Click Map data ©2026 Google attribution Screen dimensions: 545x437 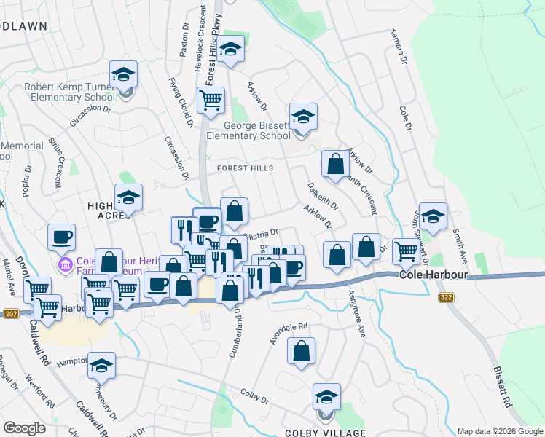500,431
